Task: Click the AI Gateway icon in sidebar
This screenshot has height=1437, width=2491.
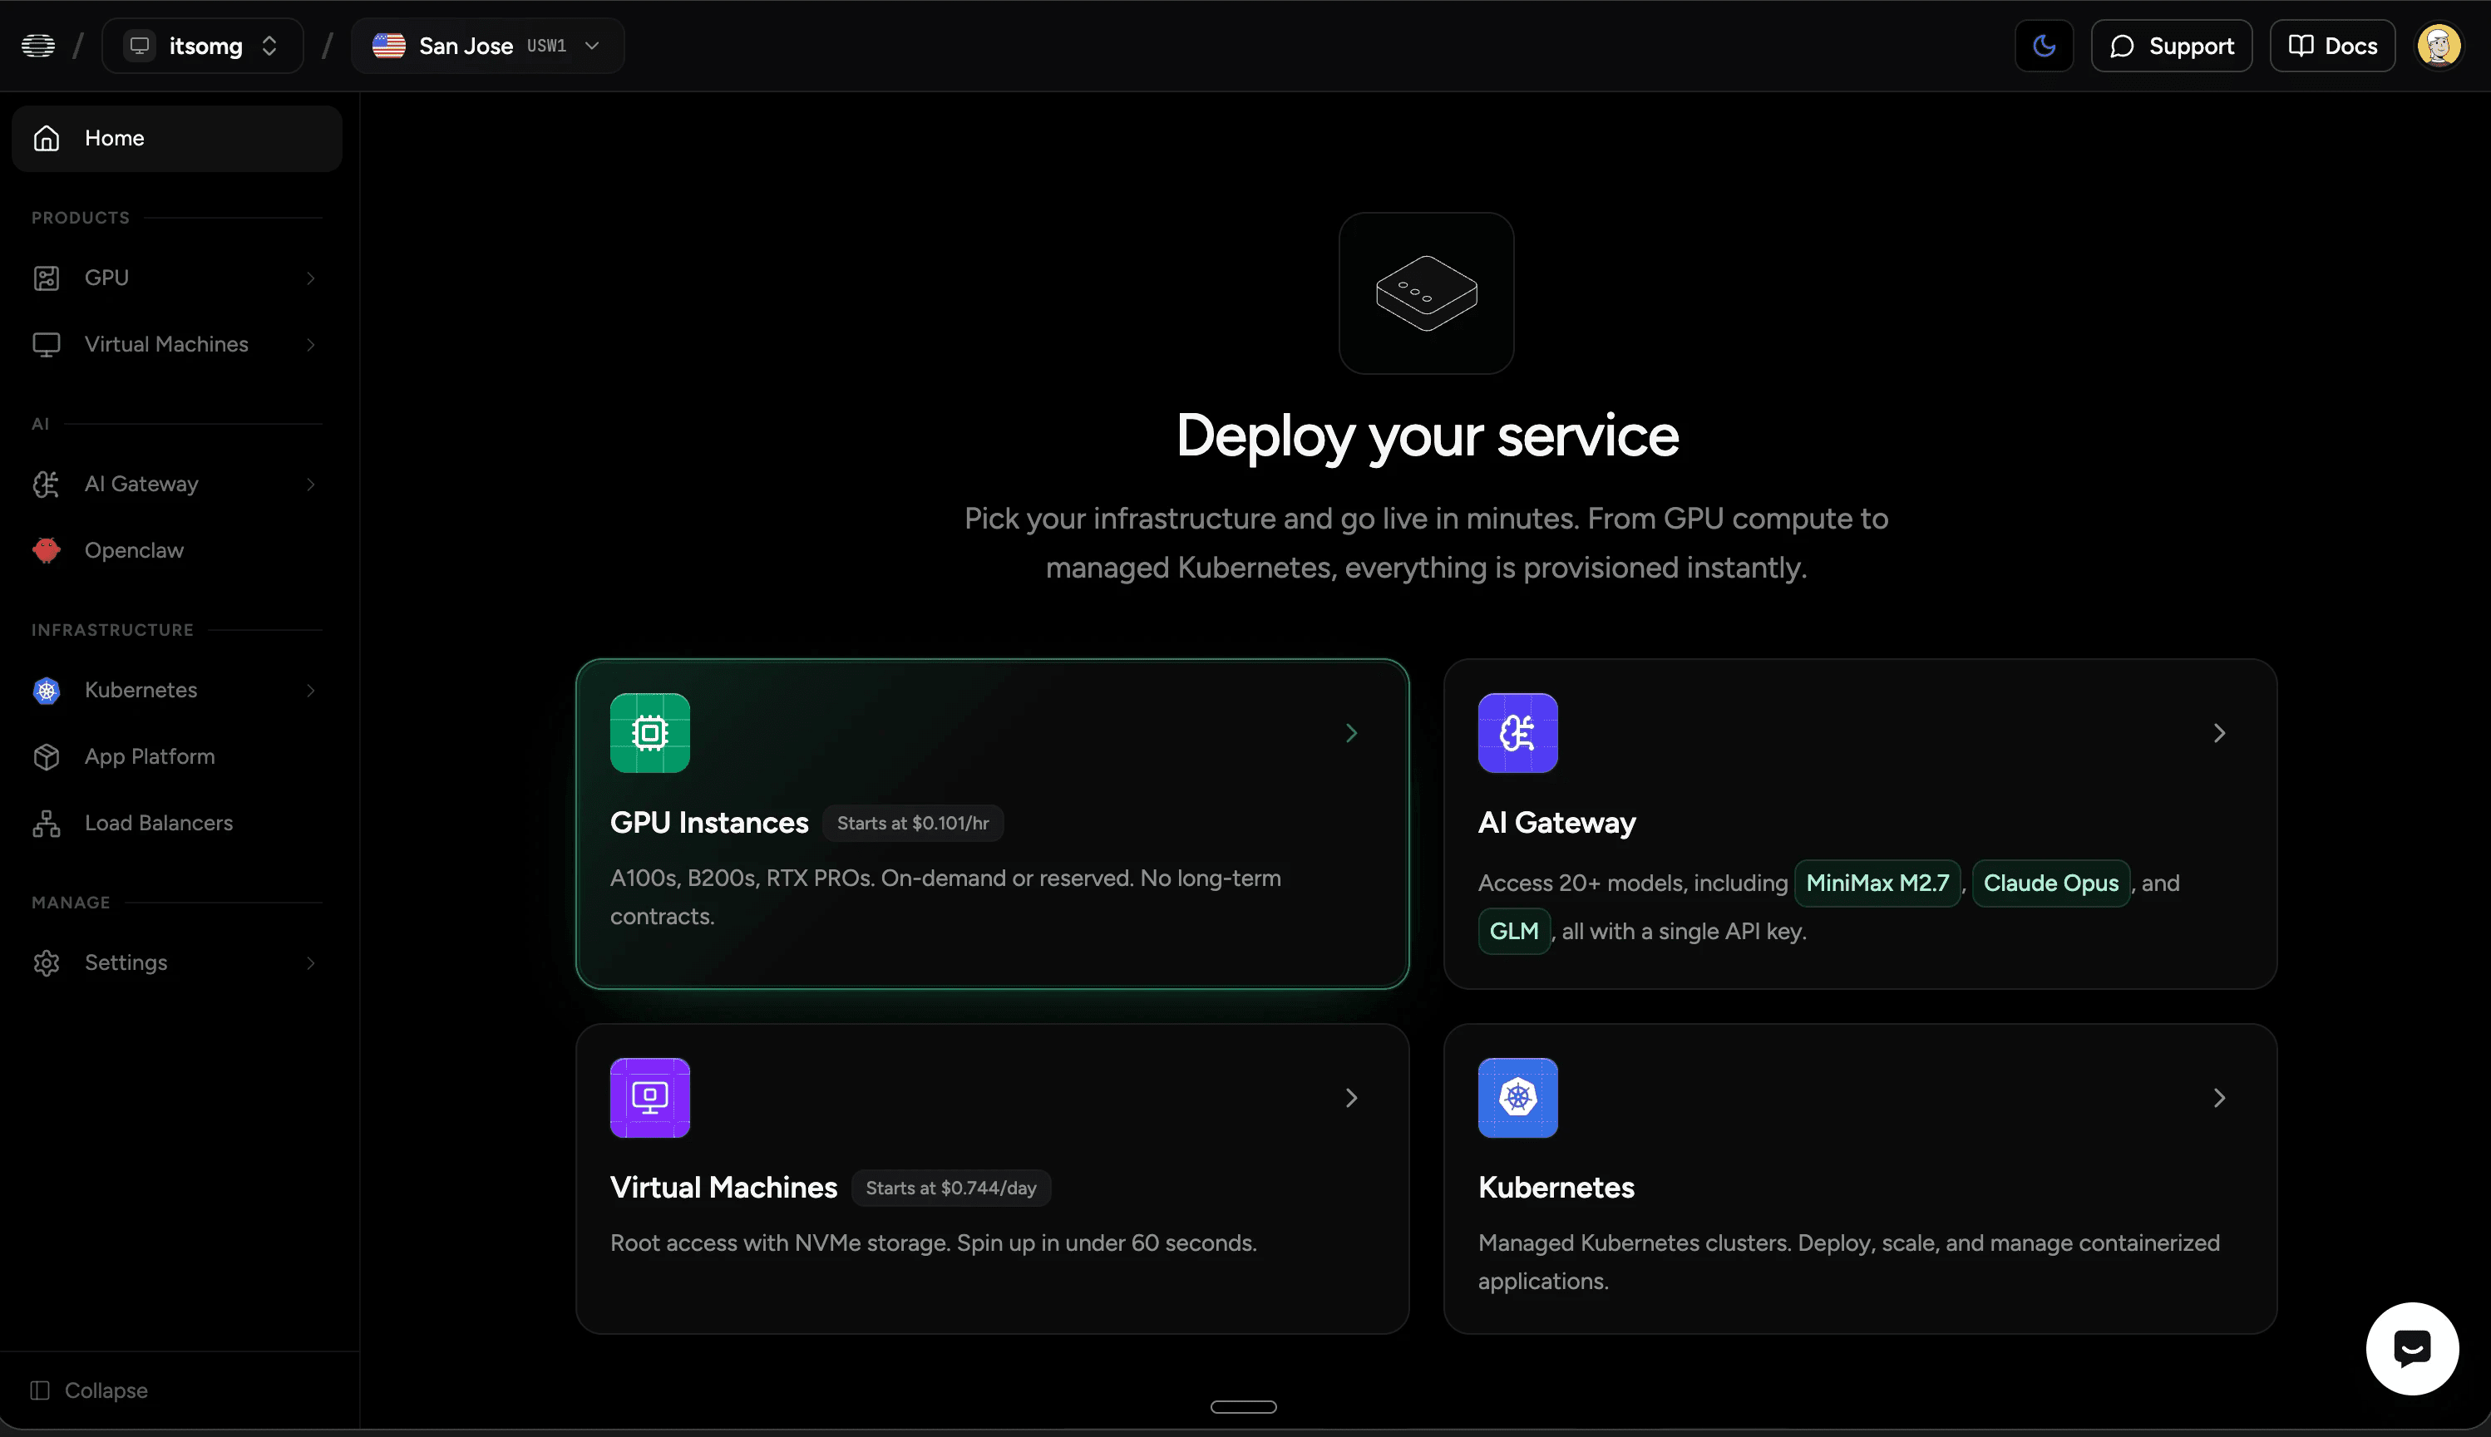Action: [x=46, y=484]
